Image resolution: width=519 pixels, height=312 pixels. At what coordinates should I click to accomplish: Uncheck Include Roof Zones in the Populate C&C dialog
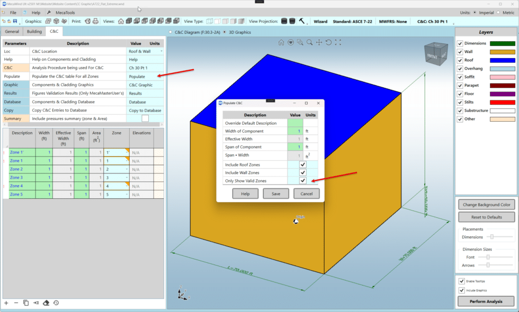click(302, 164)
